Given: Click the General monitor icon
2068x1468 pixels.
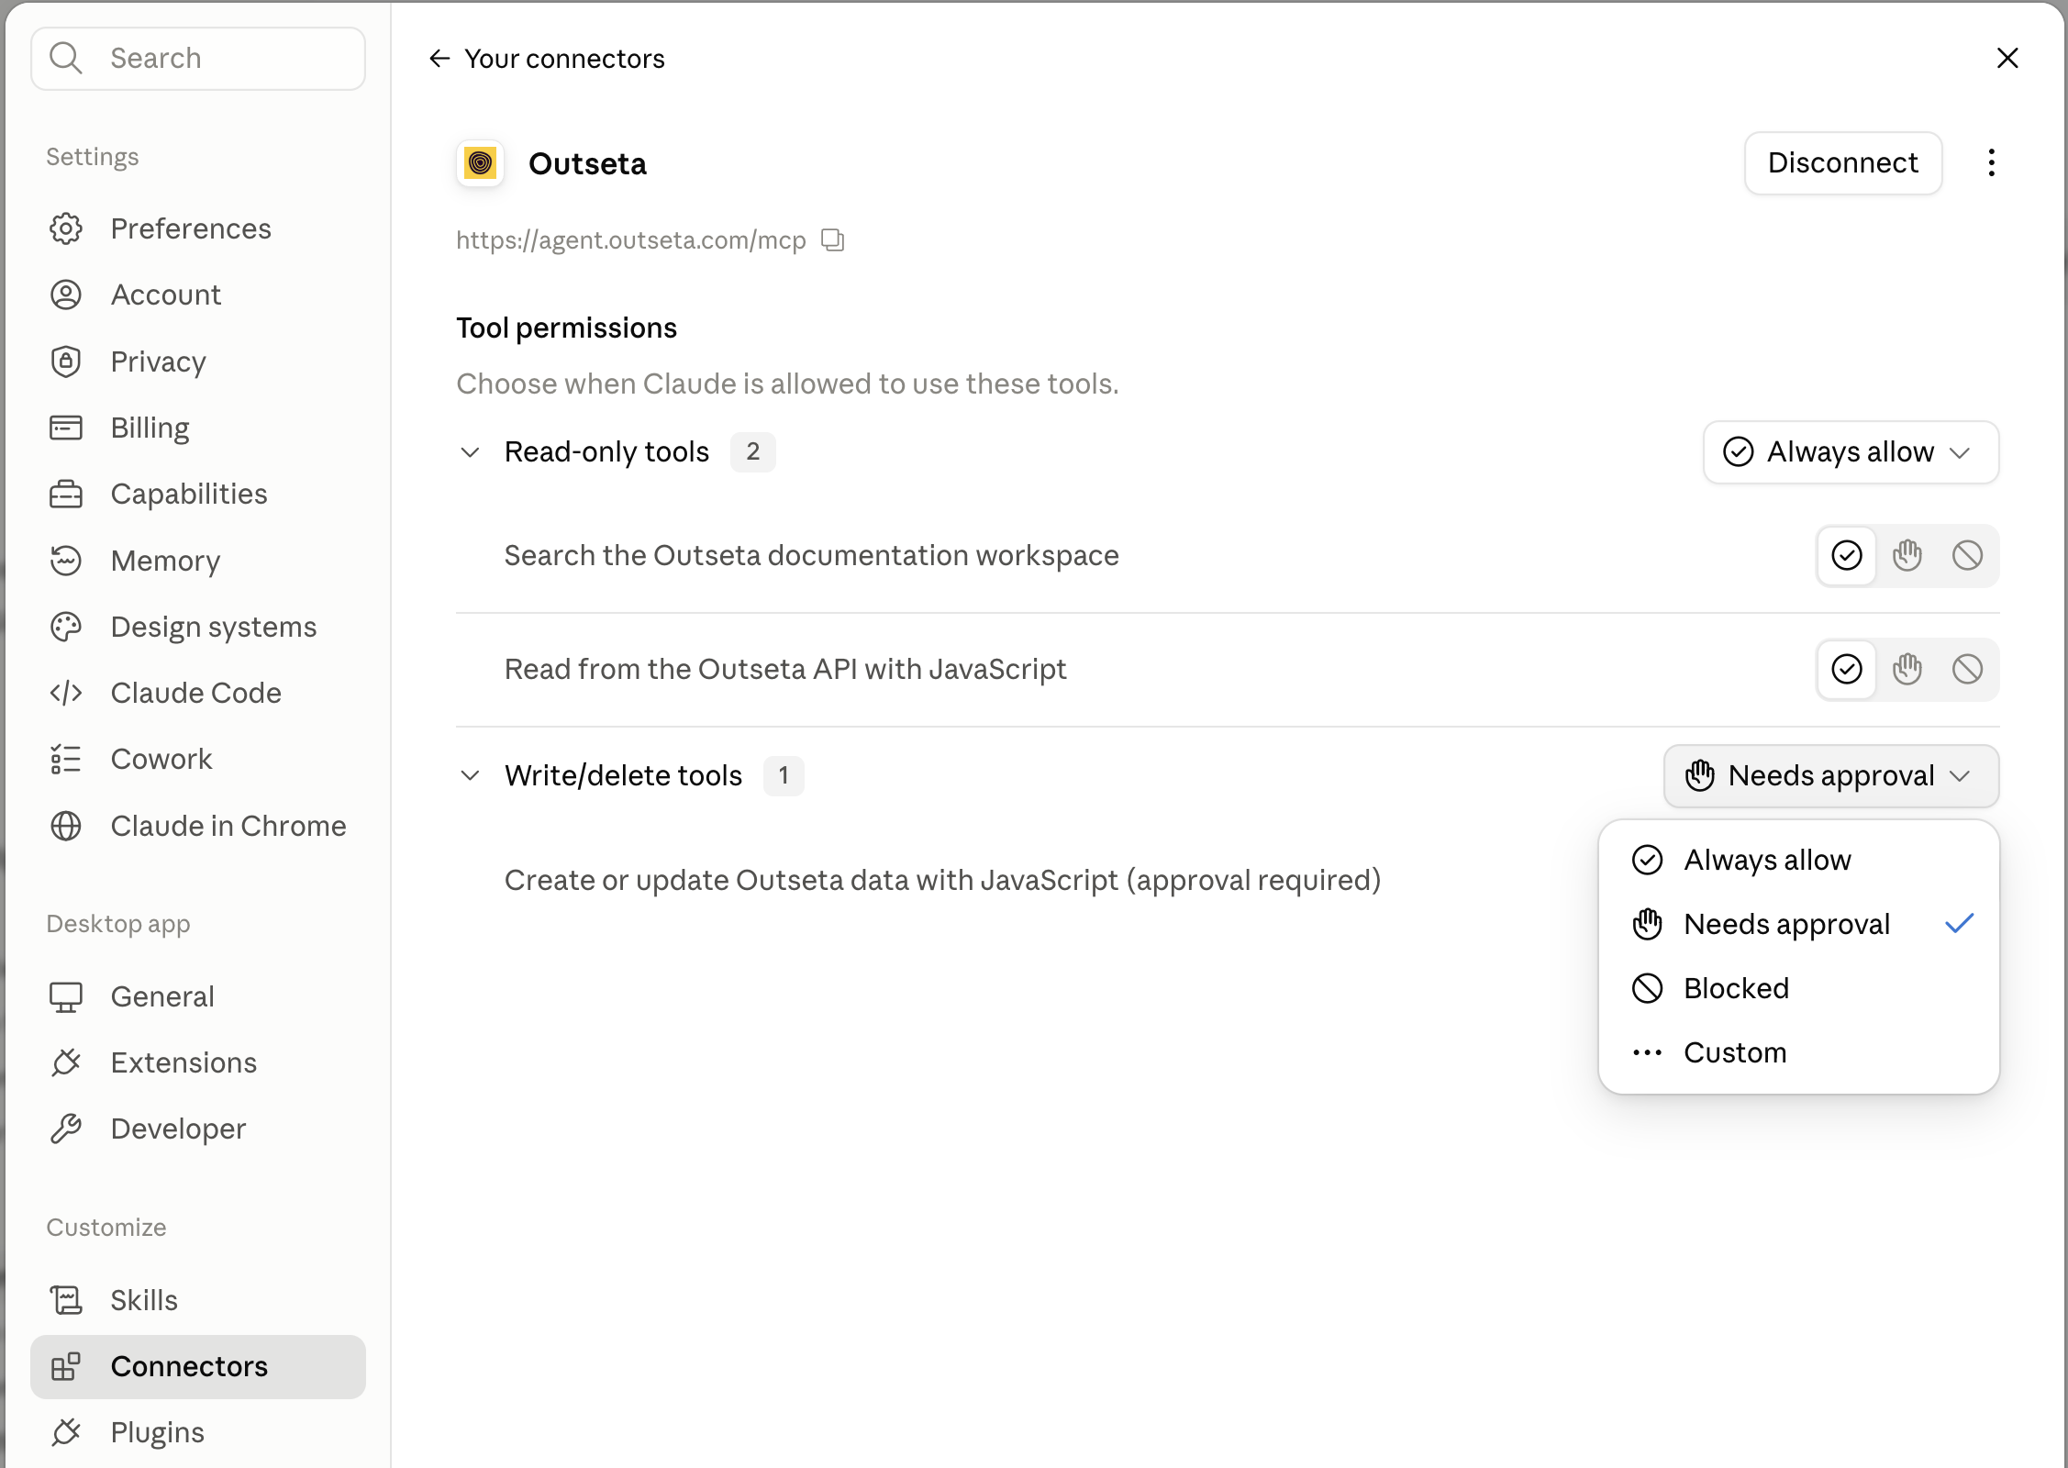Looking at the screenshot, I should pyautogui.click(x=66, y=996).
